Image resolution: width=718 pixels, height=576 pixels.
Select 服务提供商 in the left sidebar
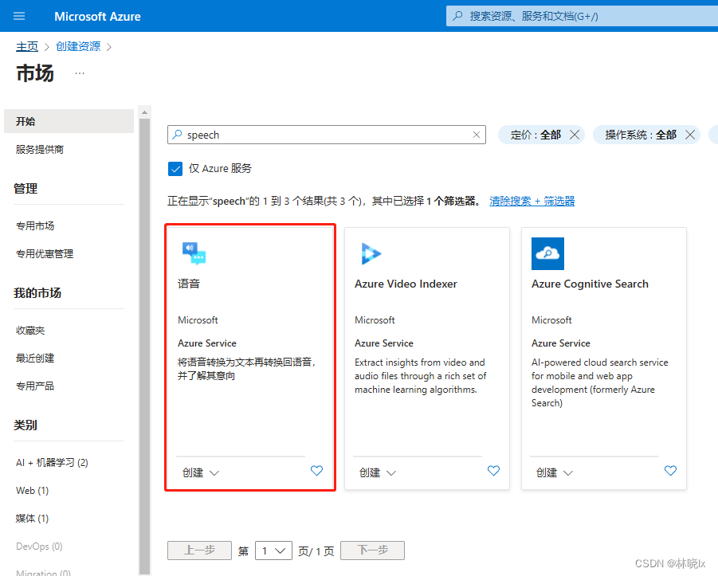40,149
